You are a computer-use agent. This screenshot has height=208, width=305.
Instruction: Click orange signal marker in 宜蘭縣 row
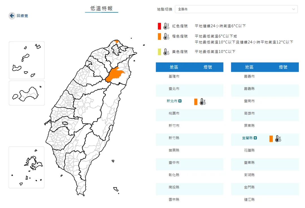click(271, 138)
